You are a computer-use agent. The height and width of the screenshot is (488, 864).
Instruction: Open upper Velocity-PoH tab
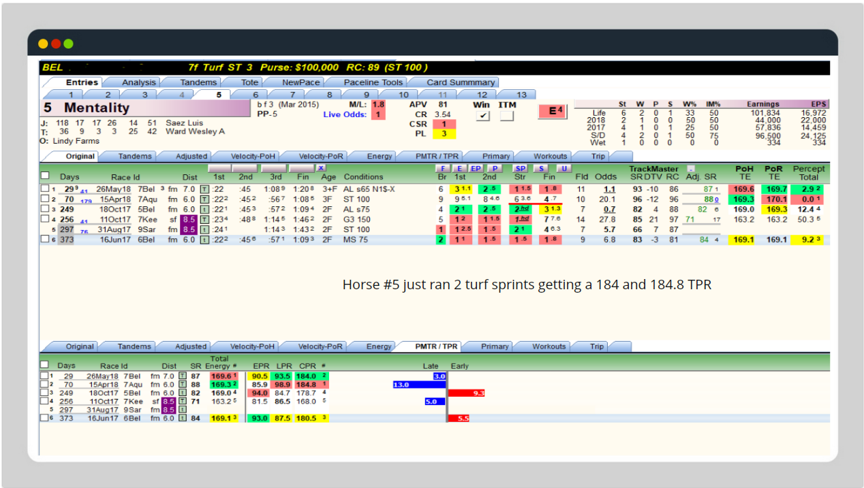(253, 156)
